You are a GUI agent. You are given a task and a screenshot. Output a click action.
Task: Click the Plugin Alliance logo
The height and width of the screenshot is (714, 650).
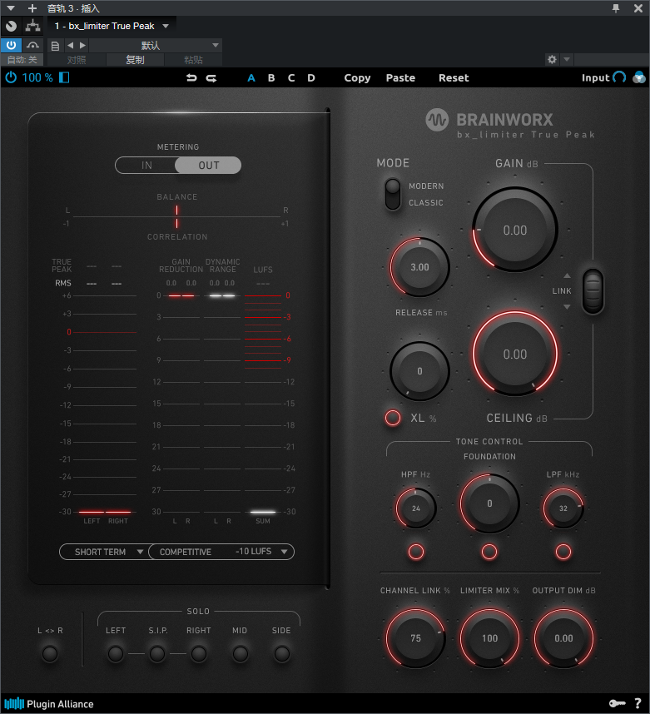[x=49, y=704]
